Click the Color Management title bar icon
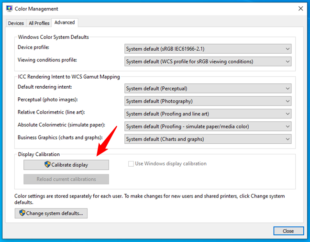The width and height of the screenshot is (310, 242). (x=9, y=9)
